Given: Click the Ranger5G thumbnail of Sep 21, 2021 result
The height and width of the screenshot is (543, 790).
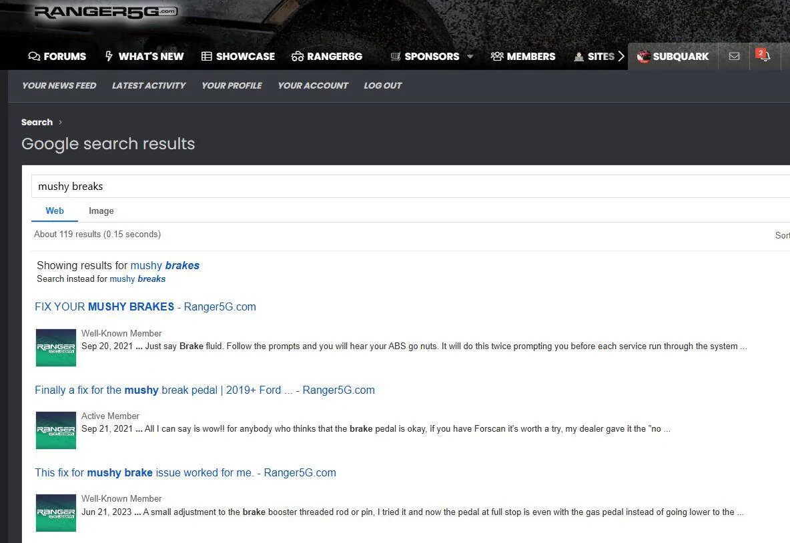Looking at the screenshot, I should (56, 430).
